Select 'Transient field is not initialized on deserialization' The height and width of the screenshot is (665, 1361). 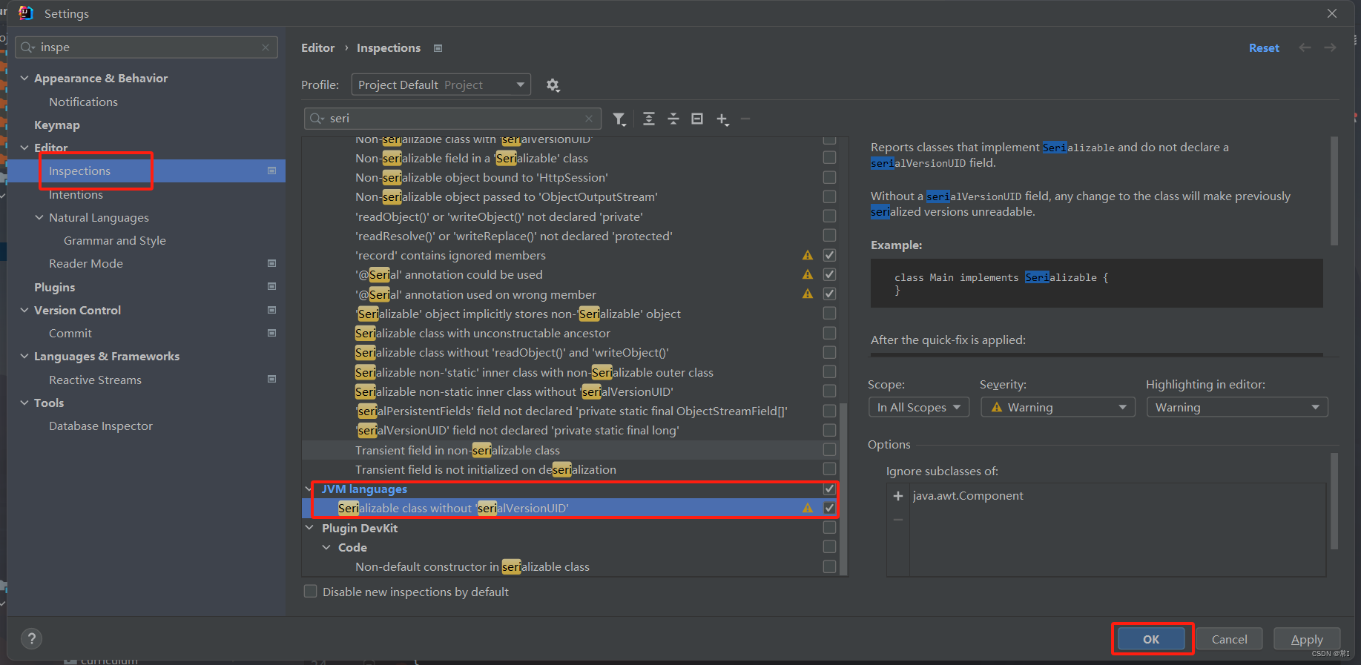pos(485,469)
